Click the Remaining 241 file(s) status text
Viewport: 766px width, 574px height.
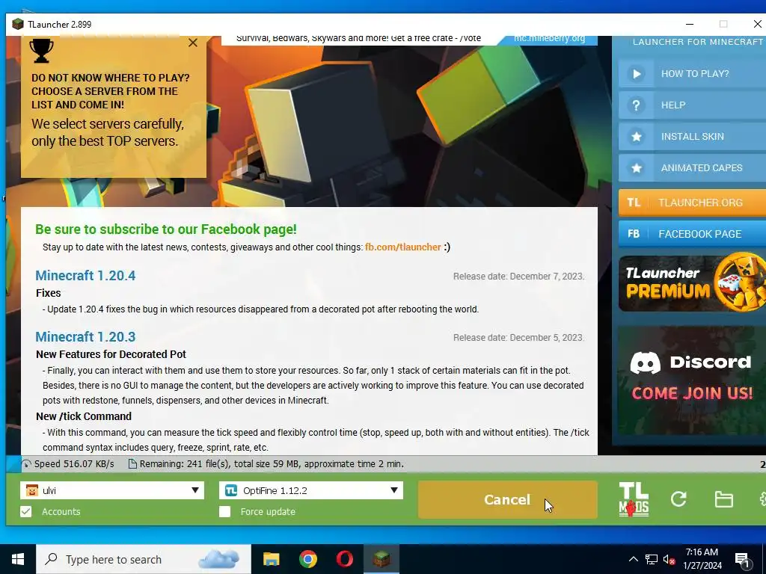(x=272, y=463)
